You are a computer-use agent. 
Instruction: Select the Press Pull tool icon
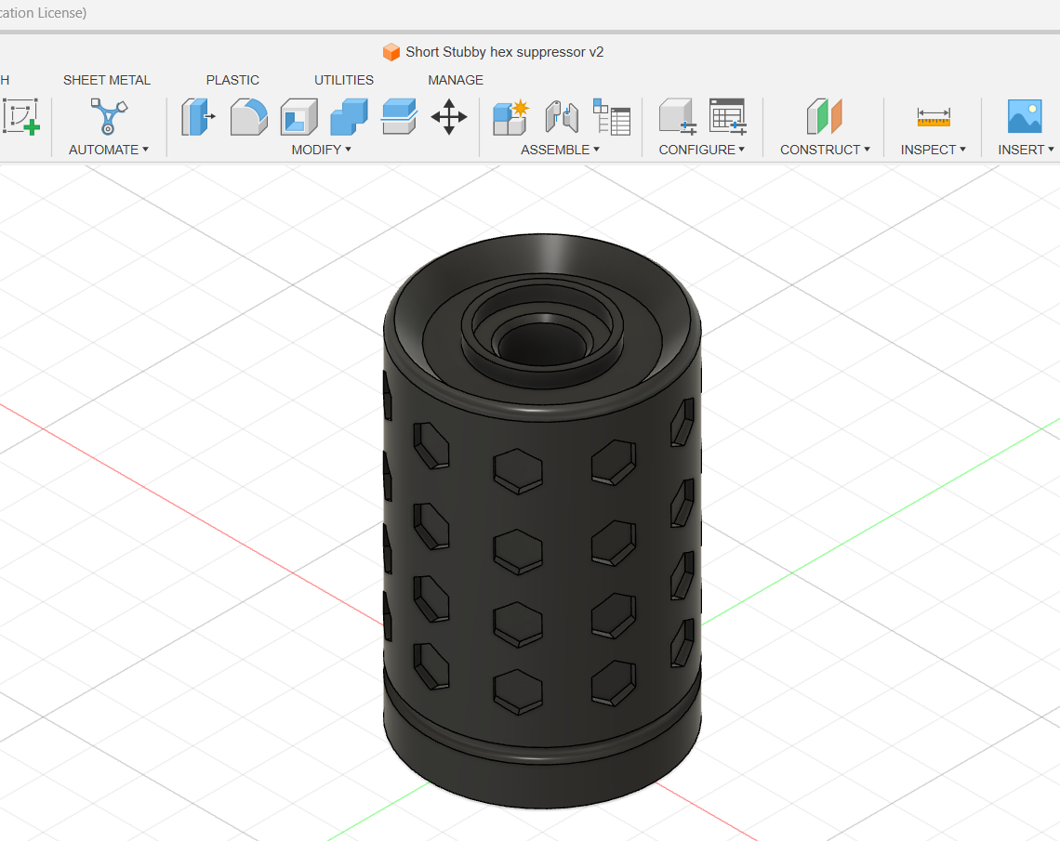pyautogui.click(x=198, y=117)
